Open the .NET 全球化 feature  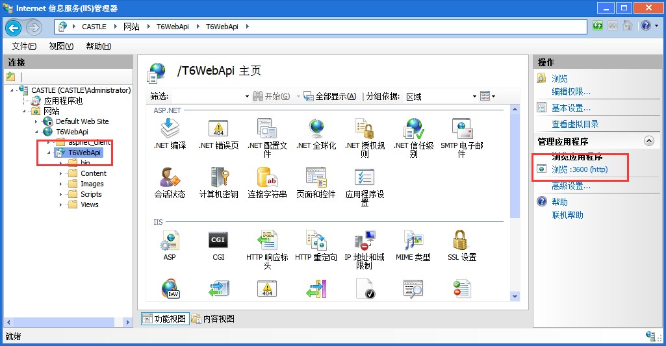tap(316, 134)
